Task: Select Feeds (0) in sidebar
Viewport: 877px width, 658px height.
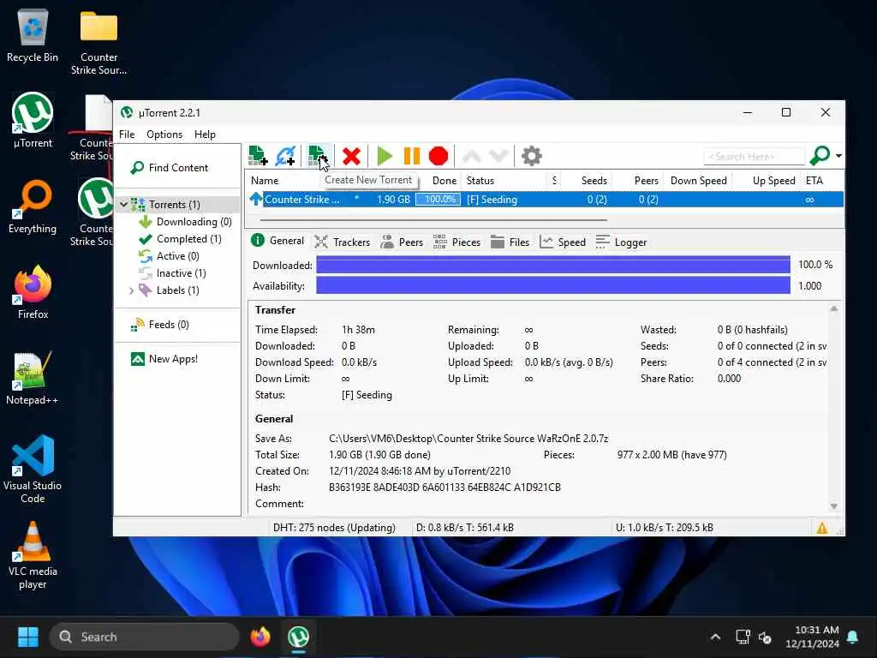Action: 168,325
